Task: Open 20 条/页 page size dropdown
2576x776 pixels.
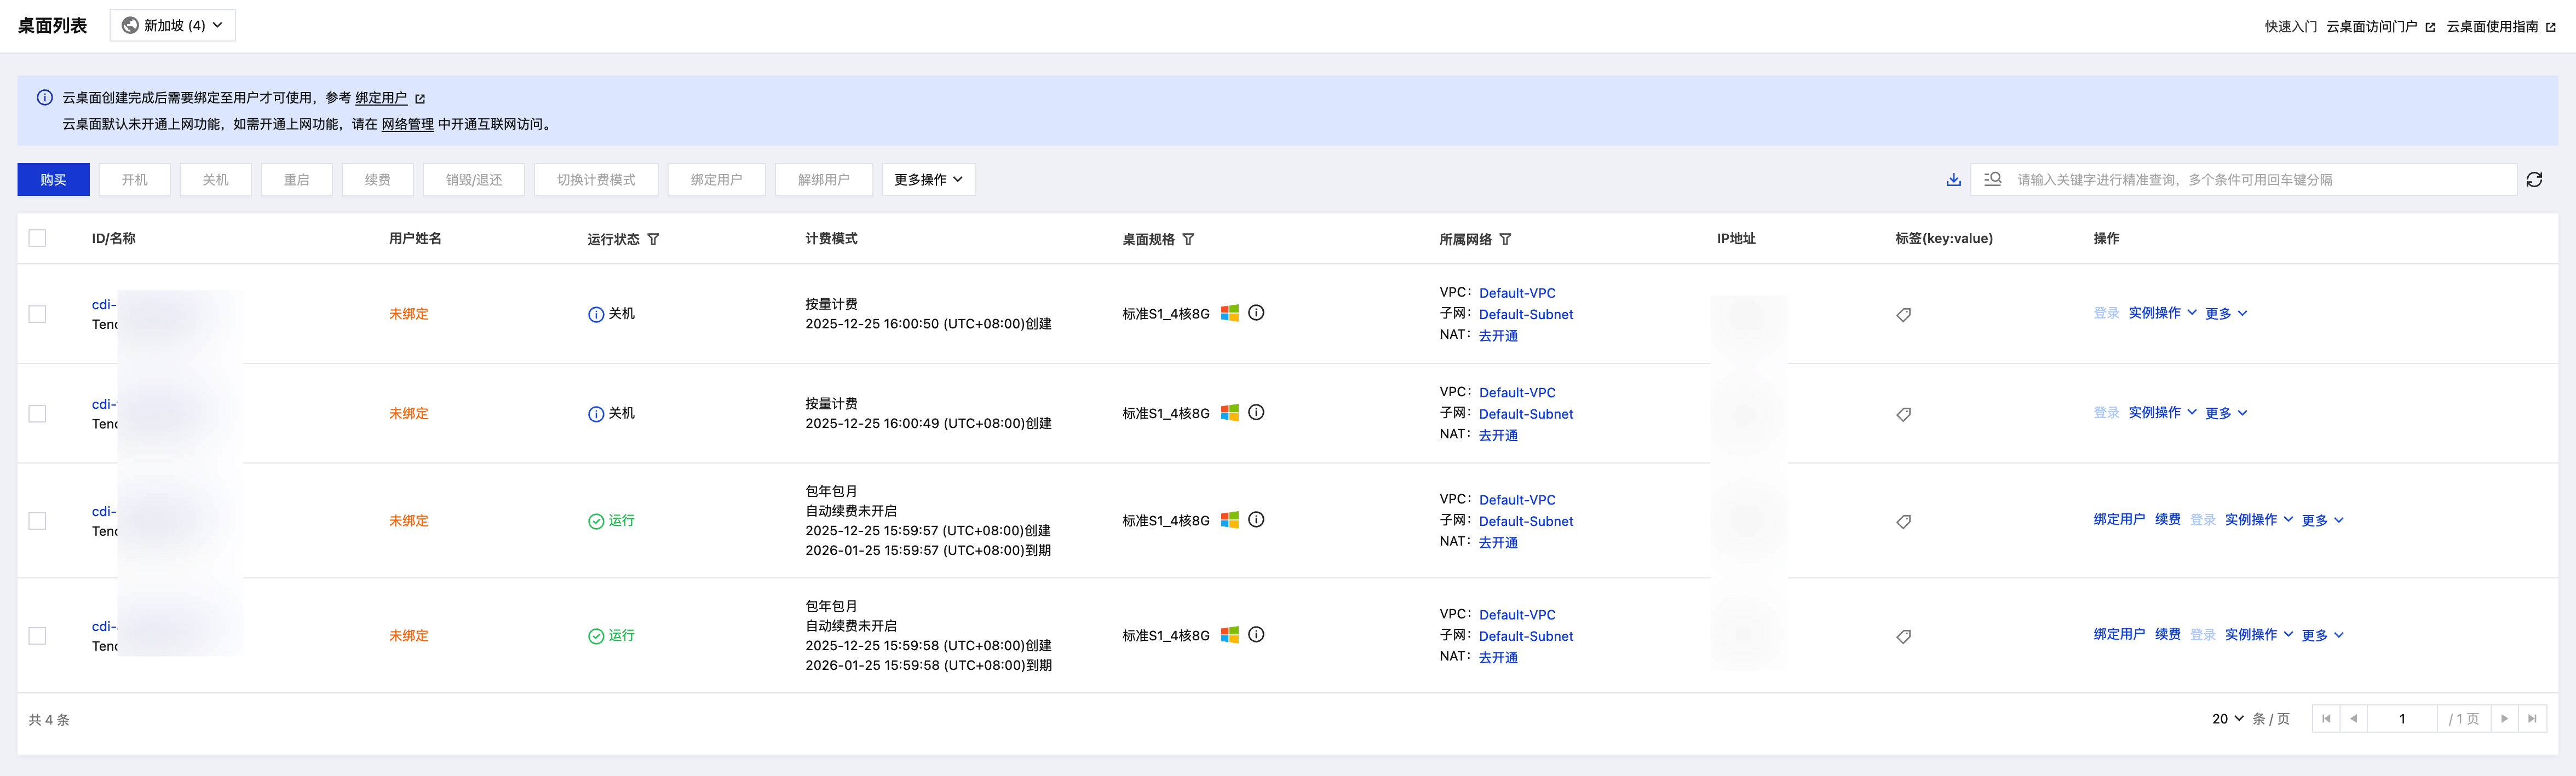Action: click(2227, 719)
